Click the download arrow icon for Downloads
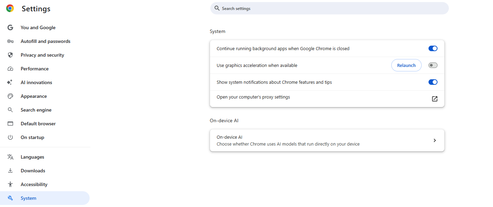Screen dimensions: 493x207 pos(10,171)
